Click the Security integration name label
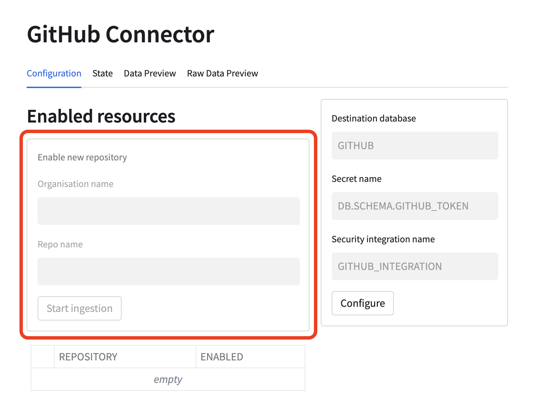The image size is (539, 415). tap(383, 239)
